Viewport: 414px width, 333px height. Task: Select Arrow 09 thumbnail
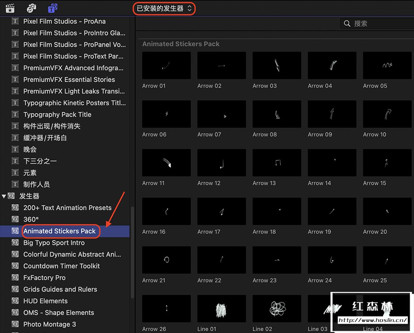point(332,114)
